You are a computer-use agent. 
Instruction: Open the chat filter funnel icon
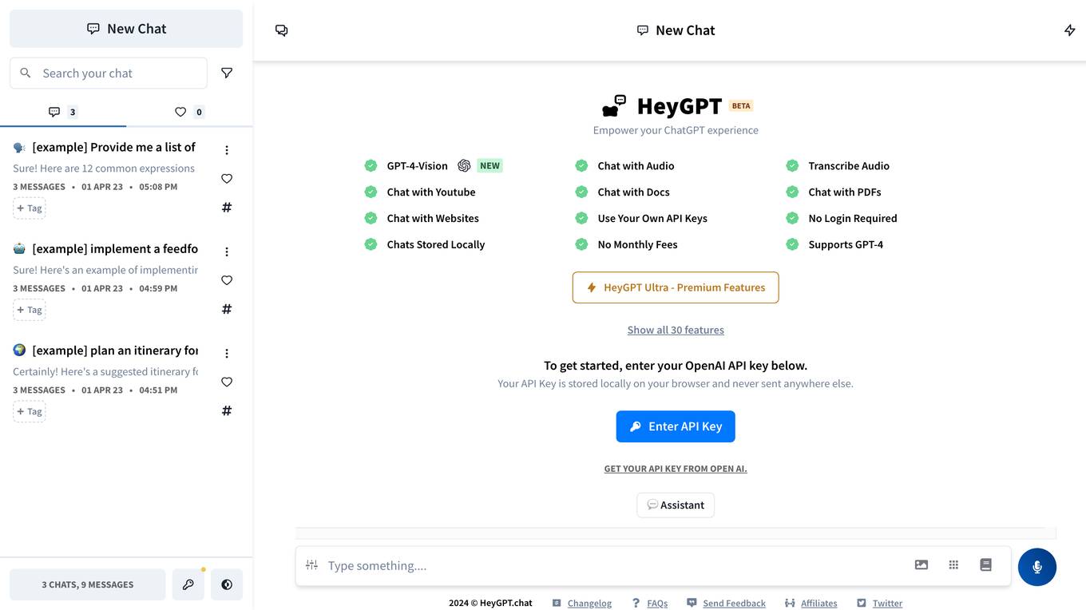(227, 73)
